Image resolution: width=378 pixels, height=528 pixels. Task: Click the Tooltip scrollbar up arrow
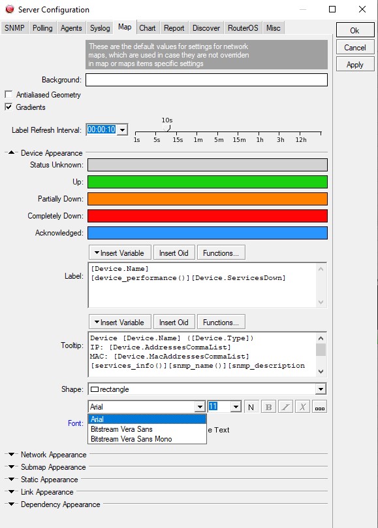click(x=321, y=338)
